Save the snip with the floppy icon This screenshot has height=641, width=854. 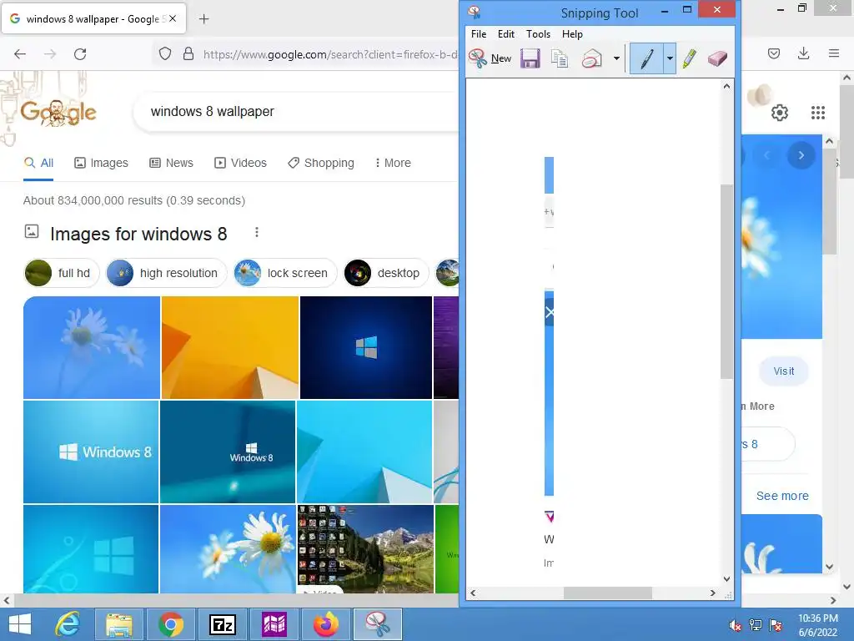pyautogui.click(x=530, y=58)
